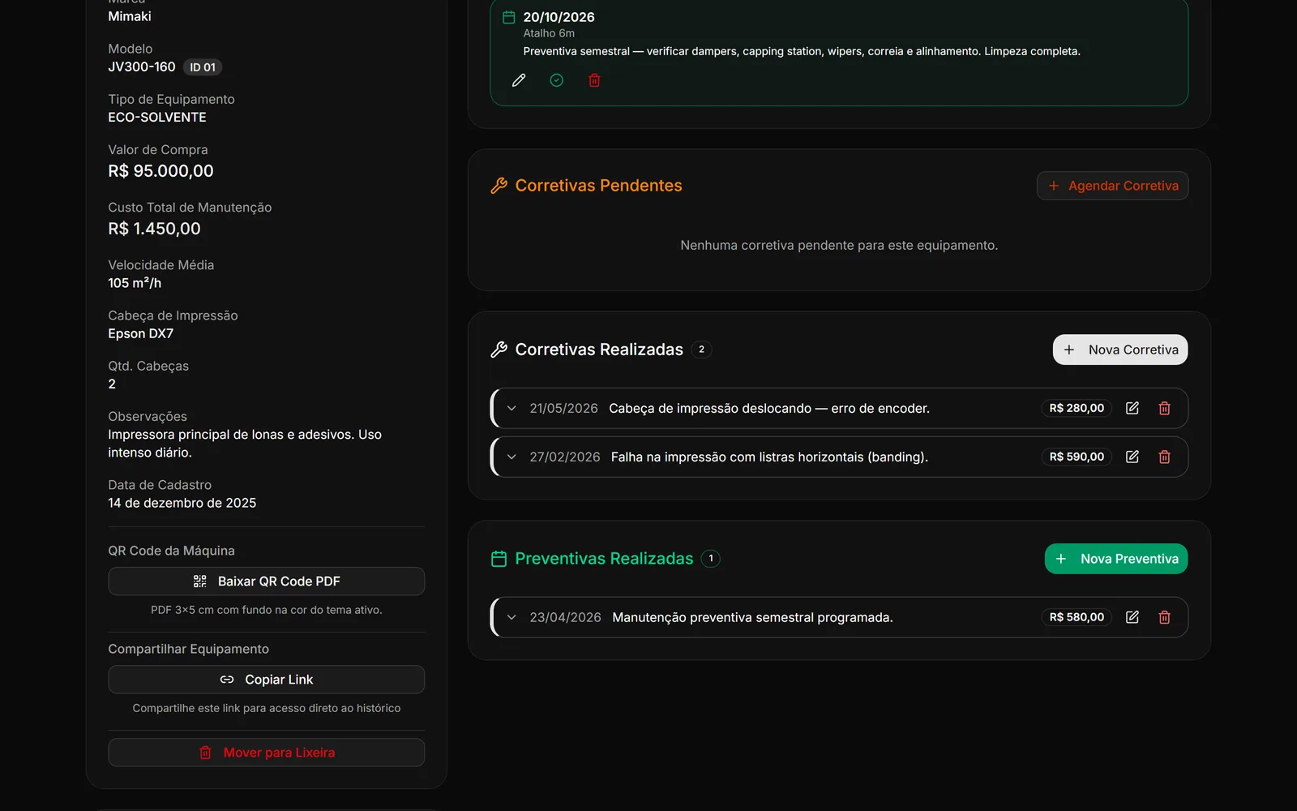Copy the equipment share link
Image resolution: width=1297 pixels, height=811 pixels.
[x=266, y=680]
